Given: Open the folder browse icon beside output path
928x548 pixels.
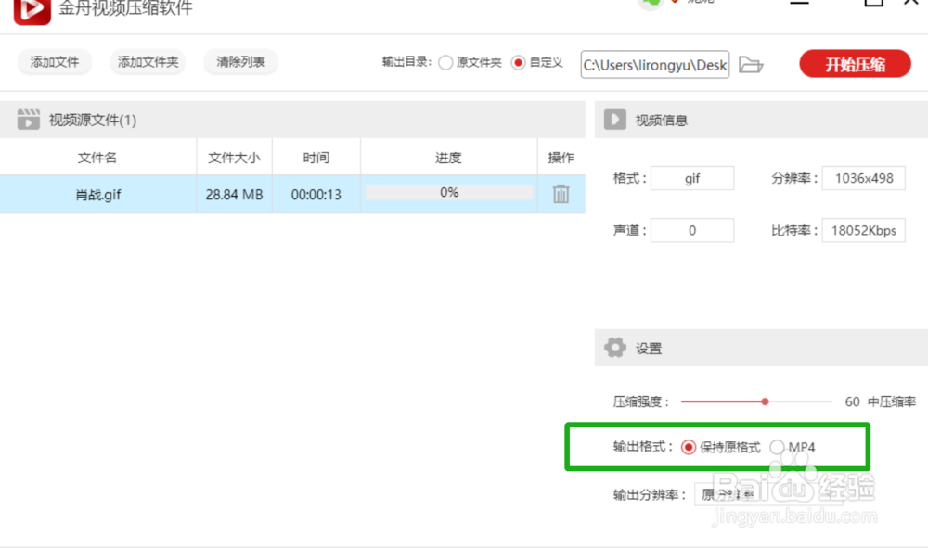Looking at the screenshot, I should (752, 65).
